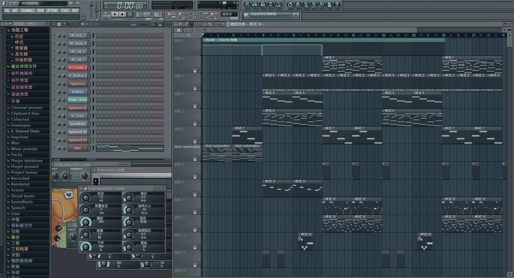Toggle the green mute dot on the Master – Volume track

coord(199,53)
